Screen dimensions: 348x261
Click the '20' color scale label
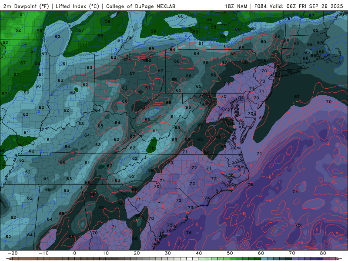(x=137, y=253)
